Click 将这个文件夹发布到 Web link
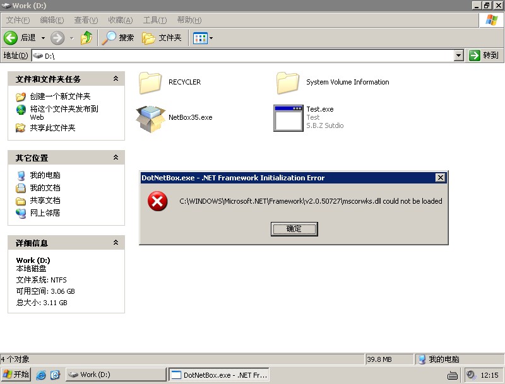The image size is (505, 384). (64, 113)
